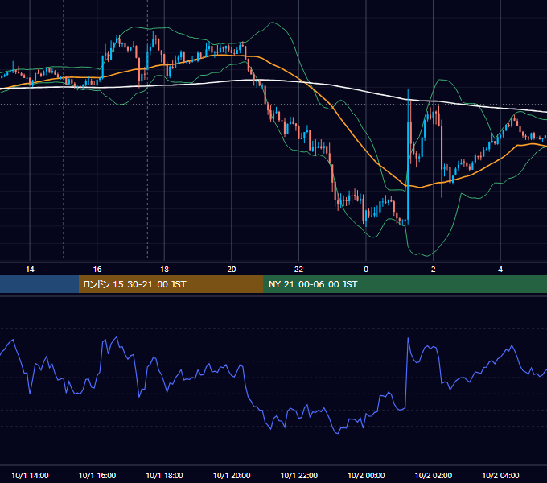Image resolution: width=547 pixels, height=483 pixels.
Task: Click the 0 hour label on price chart axis
Action: (366, 270)
